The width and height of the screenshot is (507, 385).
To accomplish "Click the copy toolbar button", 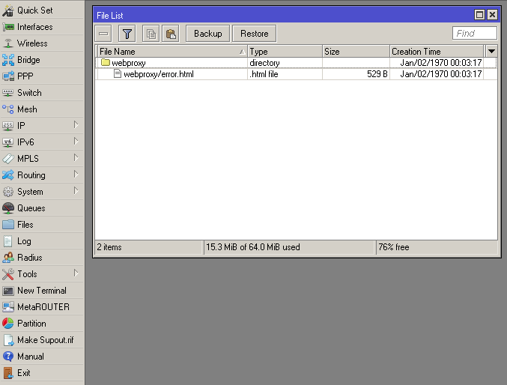I will point(151,34).
